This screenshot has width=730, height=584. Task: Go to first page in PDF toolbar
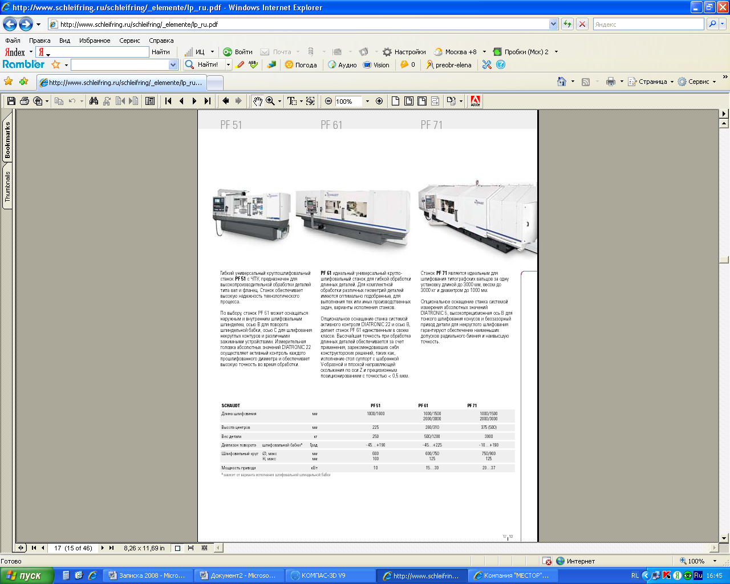point(168,101)
